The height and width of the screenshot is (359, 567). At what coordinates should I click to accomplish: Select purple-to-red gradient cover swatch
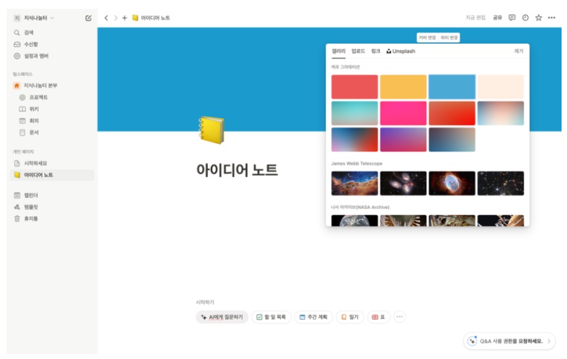pyautogui.click(x=403, y=140)
